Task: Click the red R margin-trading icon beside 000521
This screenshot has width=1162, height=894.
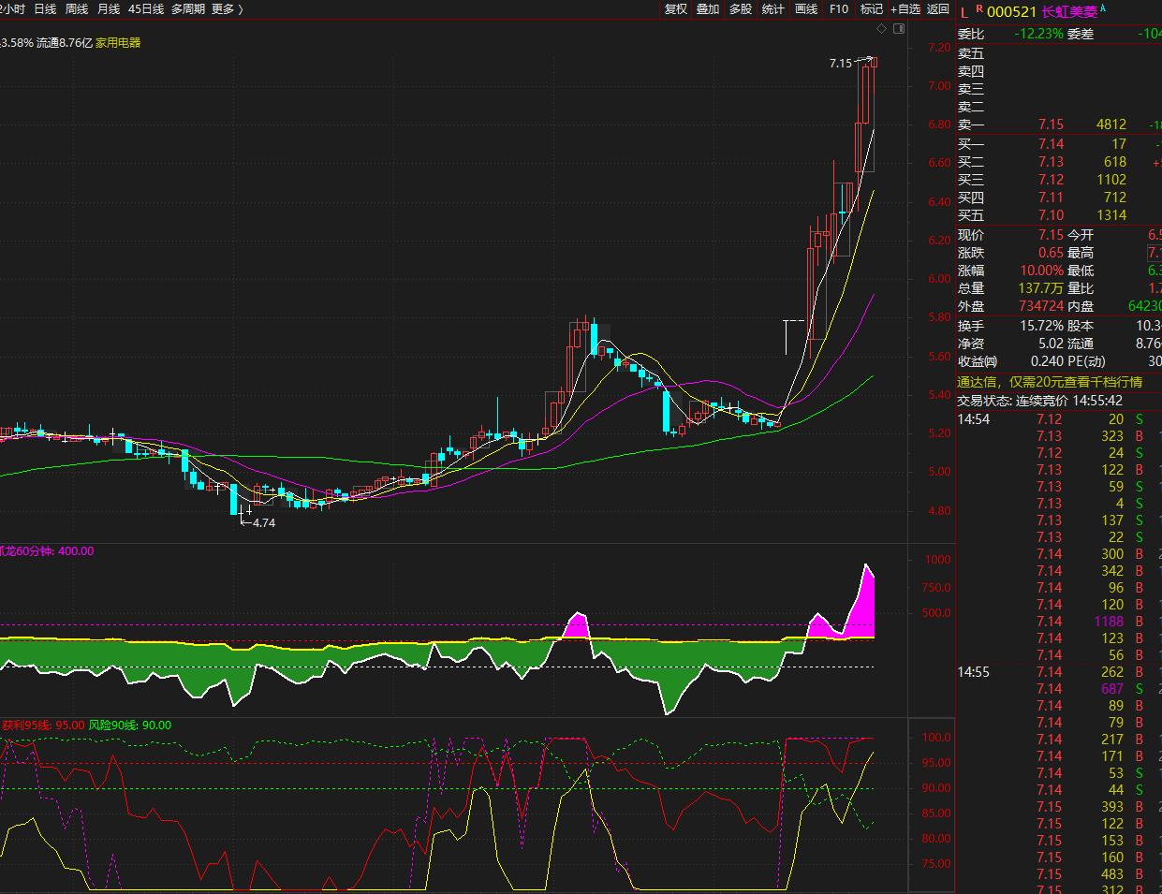Action: tap(979, 9)
